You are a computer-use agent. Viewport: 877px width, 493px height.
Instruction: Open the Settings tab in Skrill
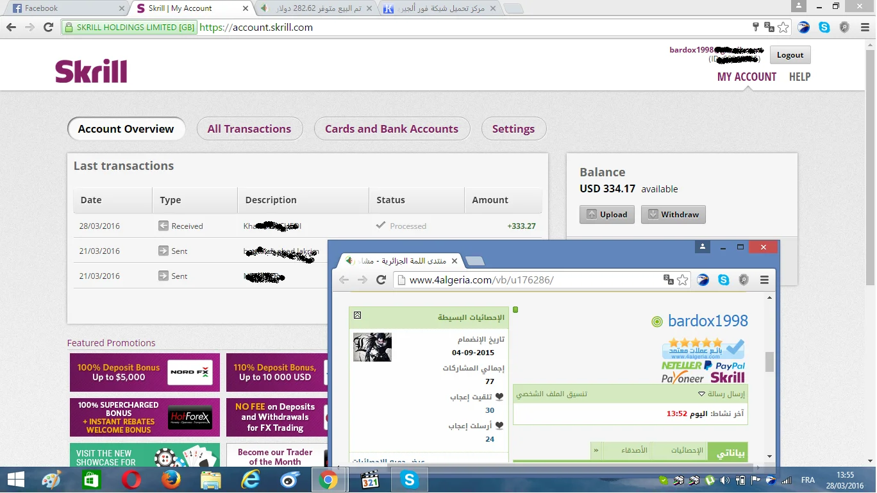click(513, 129)
